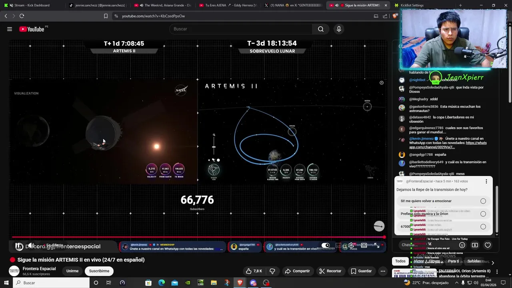512x288 pixels.
Task: Show hidden system tray icons chevron
Action: pyautogui.click(x=457, y=283)
